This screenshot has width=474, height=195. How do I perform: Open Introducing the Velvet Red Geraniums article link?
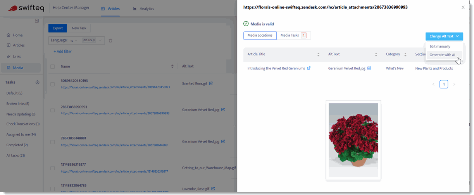click(276, 68)
